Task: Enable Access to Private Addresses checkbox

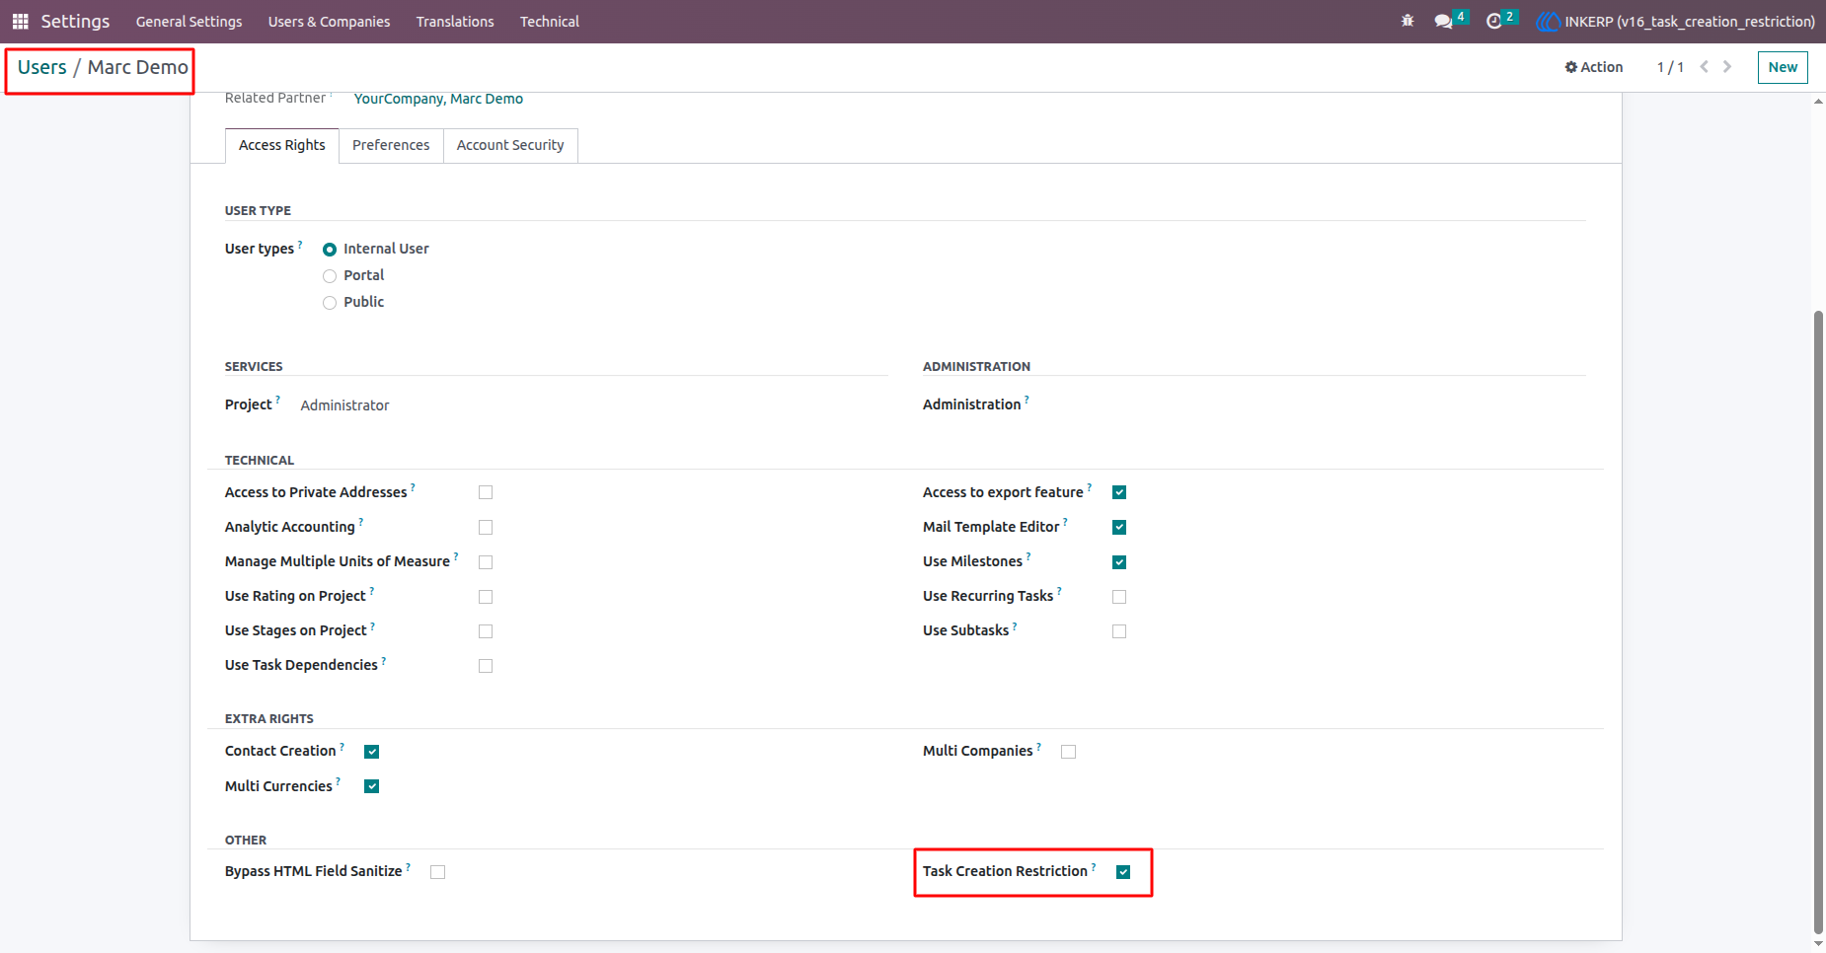Action: pyautogui.click(x=486, y=492)
